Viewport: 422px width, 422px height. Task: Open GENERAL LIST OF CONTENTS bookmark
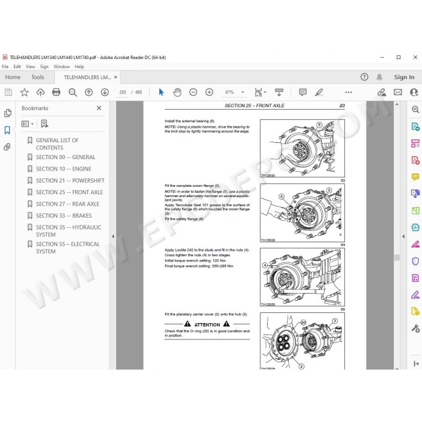click(57, 143)
